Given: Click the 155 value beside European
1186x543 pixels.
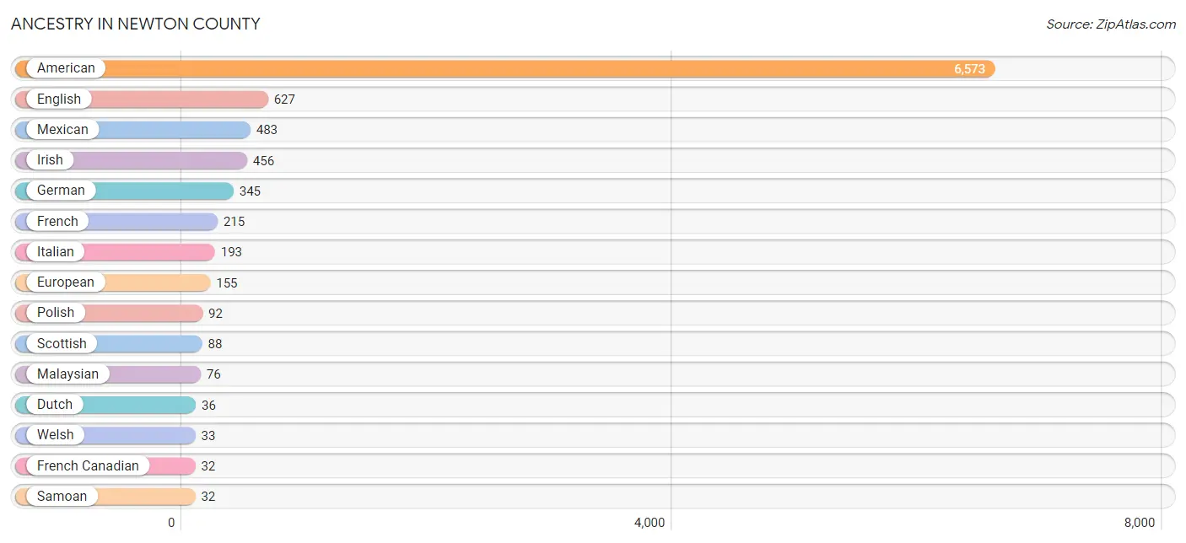Looking at the screenshot, I should click(227, 282).
